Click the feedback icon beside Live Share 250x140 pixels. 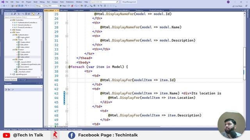pyautogui.click(x=246, y=6)
